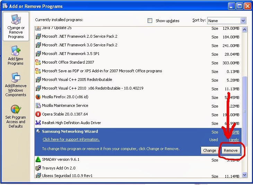Viewport: 253px width, 185px height.
Task: Click the rarely used link
Action: (x=234, y=140)
